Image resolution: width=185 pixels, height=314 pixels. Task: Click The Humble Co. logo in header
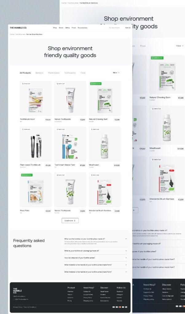18,28
